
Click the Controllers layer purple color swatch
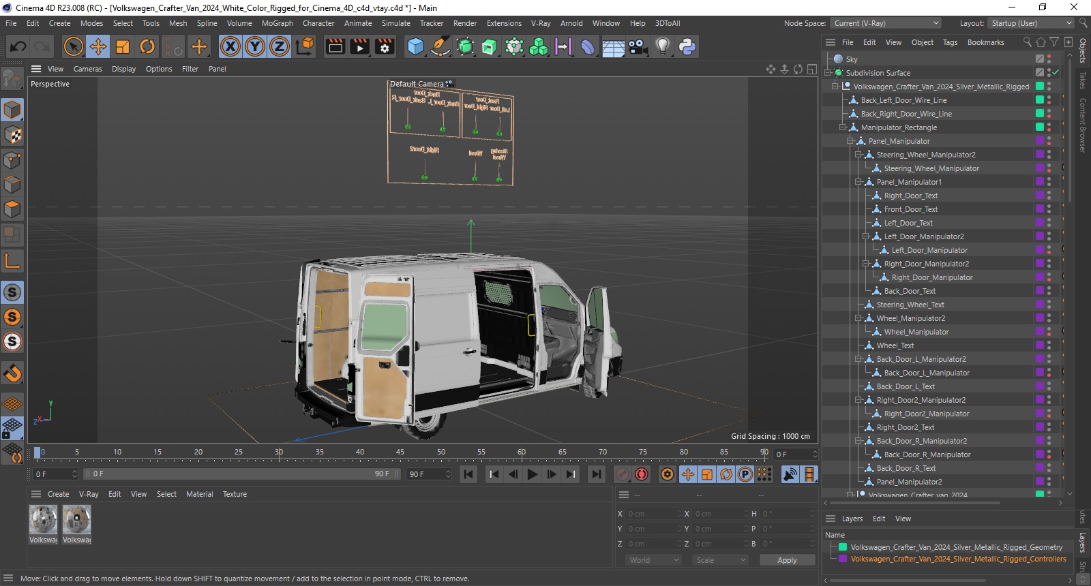[x=843, y=559]
